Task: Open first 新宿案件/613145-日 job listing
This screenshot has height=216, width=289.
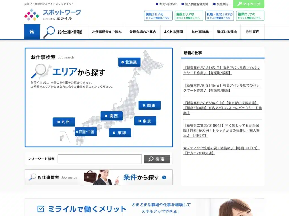Action: pyautogui.click(x=221, y=70)
